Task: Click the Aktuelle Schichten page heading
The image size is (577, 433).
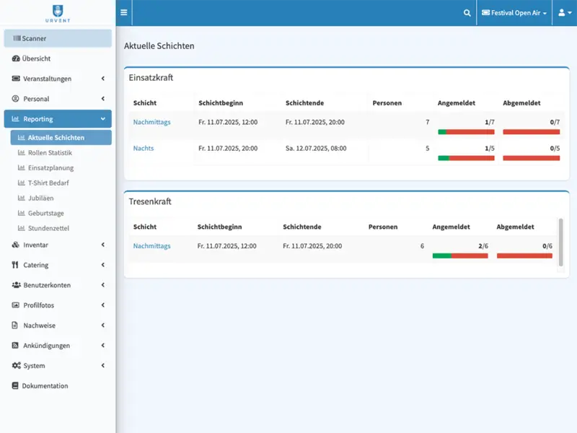Action: click(159, 45)
